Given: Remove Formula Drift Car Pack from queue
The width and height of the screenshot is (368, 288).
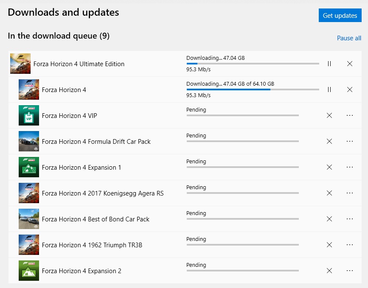Looking at the screenshot, I should point(329,141).
